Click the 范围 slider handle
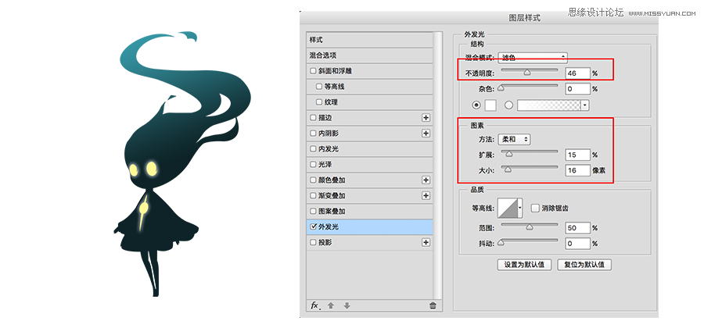The height and width of the screenshot is (328, 704). pyautogui.click(x=530, y=227)
